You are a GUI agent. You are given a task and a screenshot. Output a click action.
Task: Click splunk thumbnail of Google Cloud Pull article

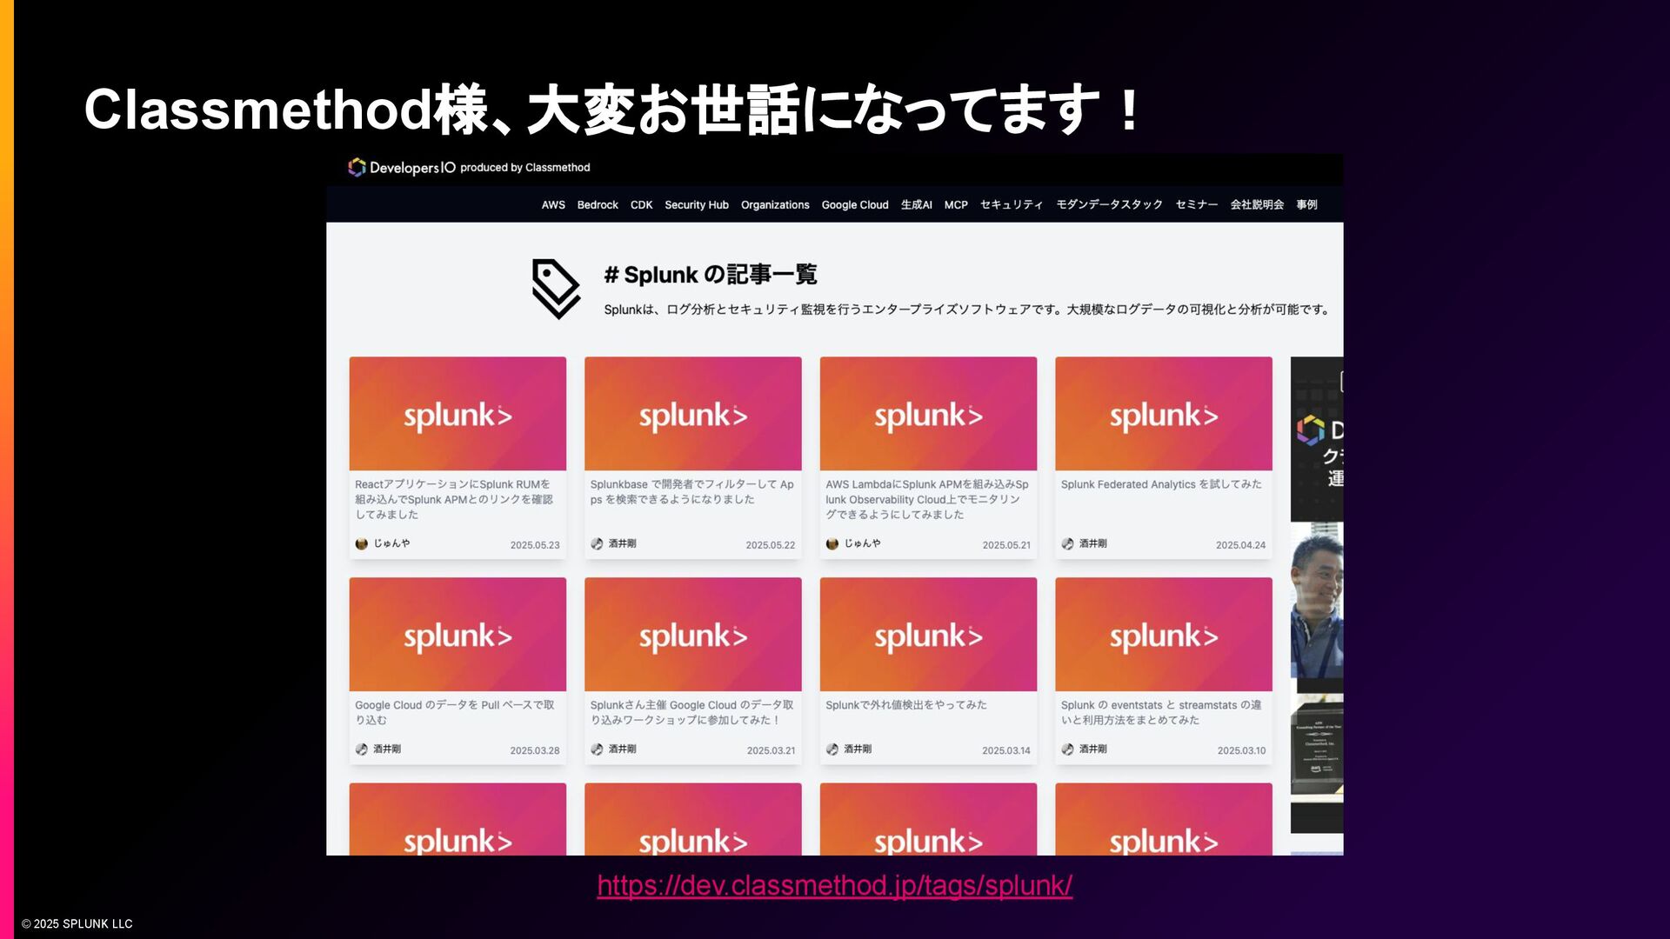click(x=458, y=635)
